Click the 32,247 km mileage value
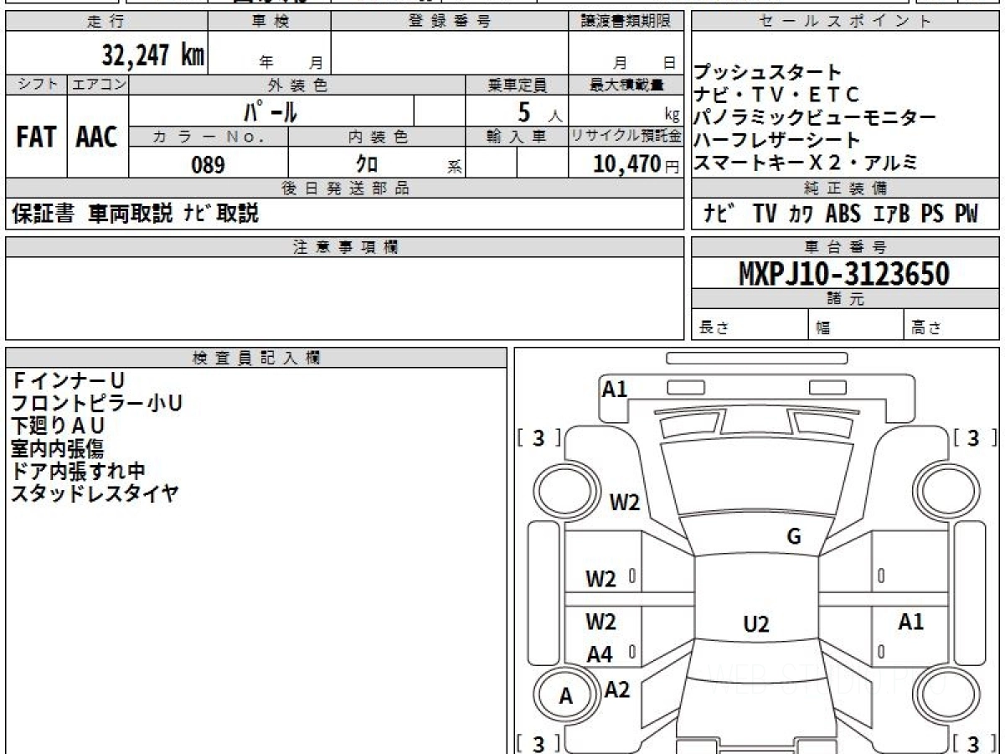The width and height of the screenshot is (1005, 754). pos(152,55)
